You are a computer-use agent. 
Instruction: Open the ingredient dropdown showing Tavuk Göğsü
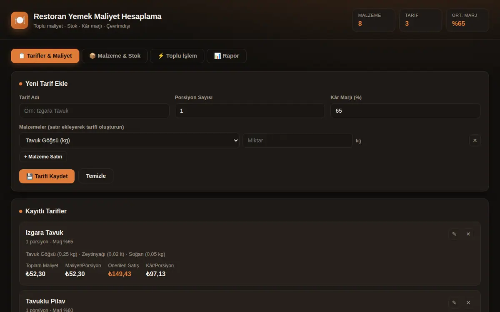click(x=129, y=141)
